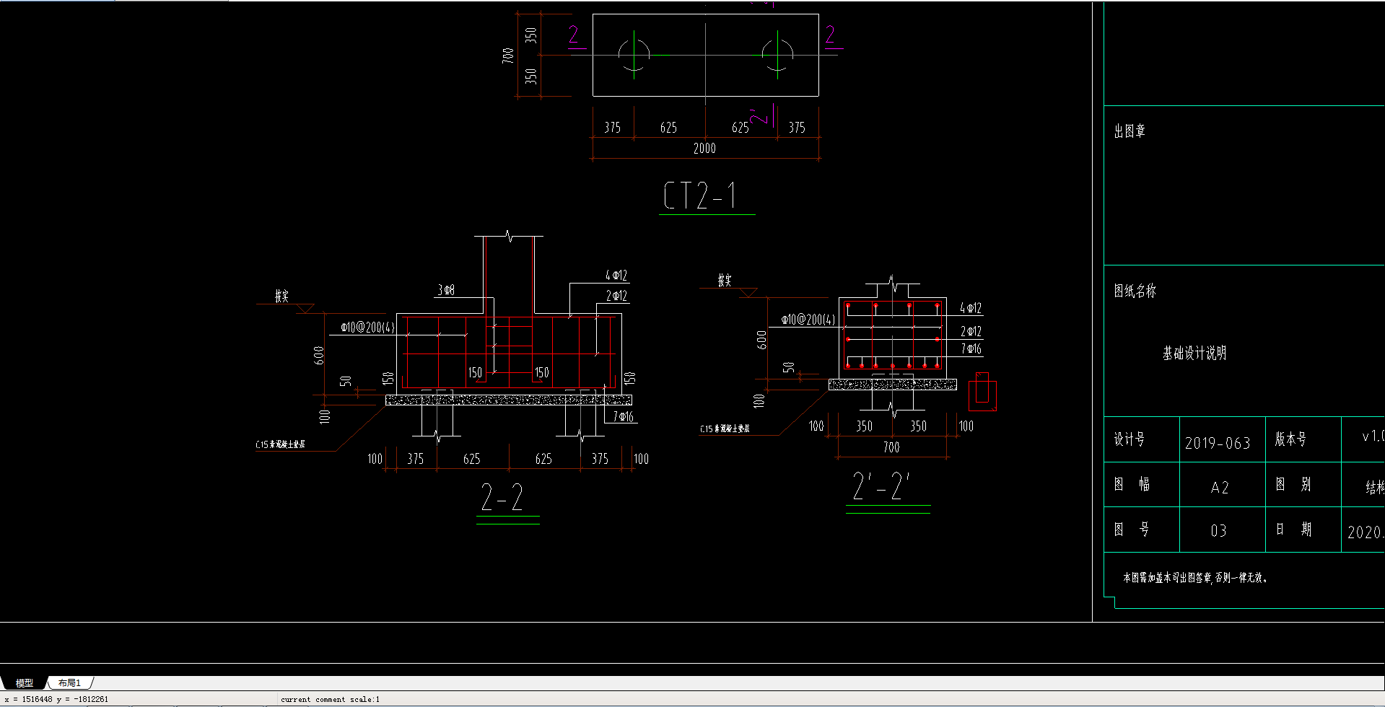This screenshot has height=707, width=1385.
Task: Select the 4Φ12 label in section 2'-2'
Action: [971, 308]
